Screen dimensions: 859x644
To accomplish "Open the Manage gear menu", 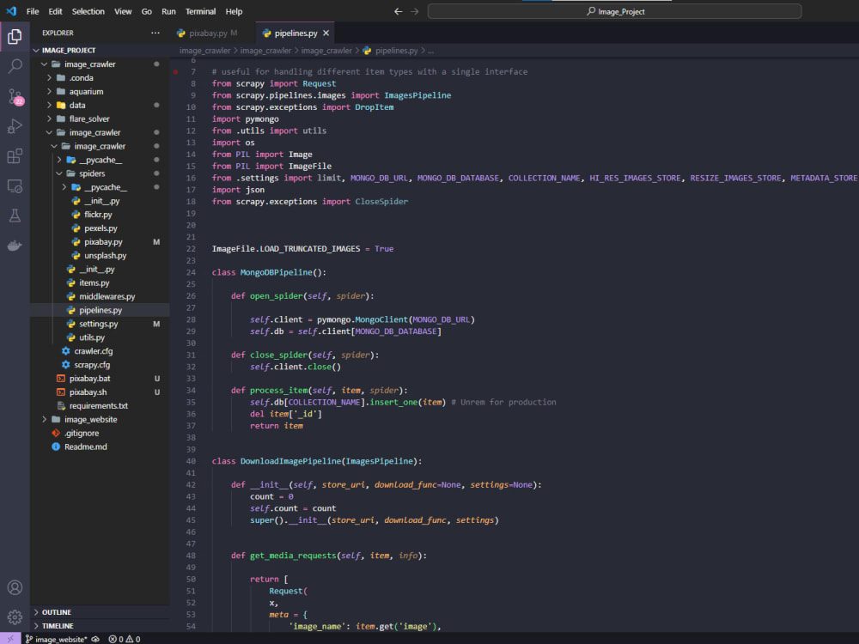I will coord(15,617).
